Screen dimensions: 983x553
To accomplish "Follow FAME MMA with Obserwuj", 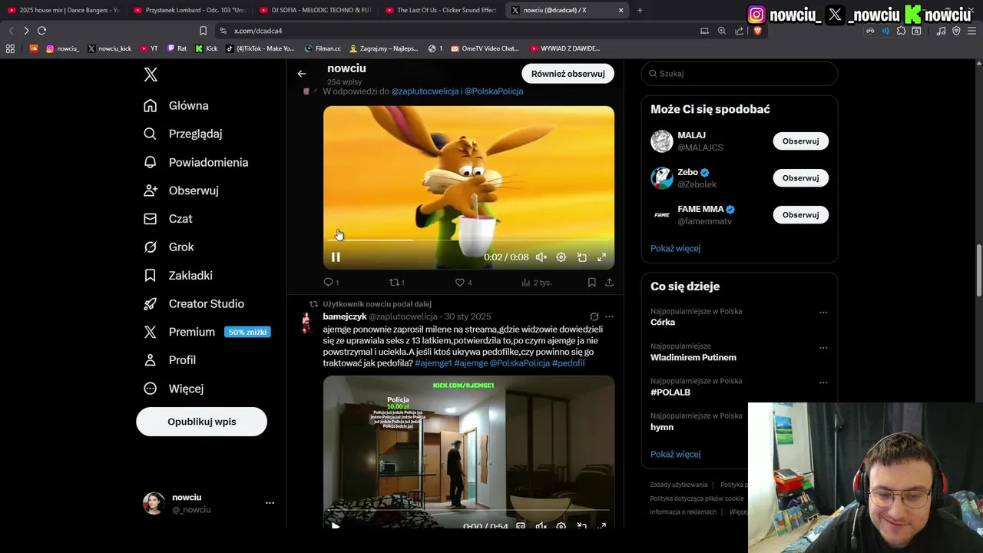I will 800,215.
